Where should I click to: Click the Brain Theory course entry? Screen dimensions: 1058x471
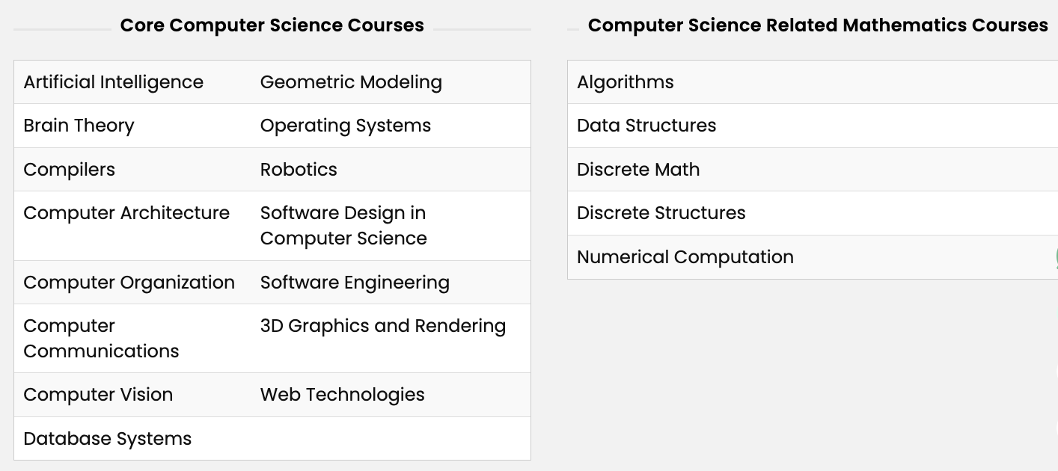[79, 126]
